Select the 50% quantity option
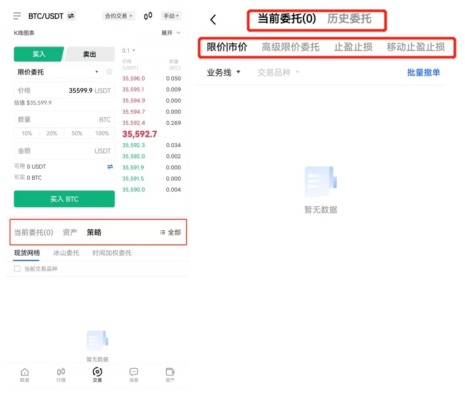 (x=77, y=133)
